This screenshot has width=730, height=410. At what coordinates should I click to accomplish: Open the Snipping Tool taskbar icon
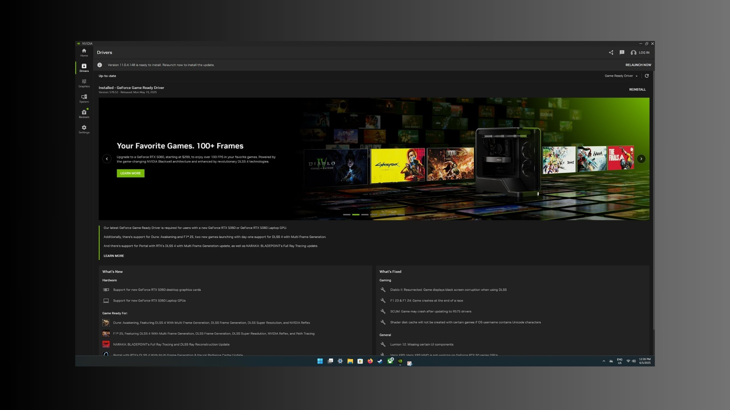coord(410,363)
